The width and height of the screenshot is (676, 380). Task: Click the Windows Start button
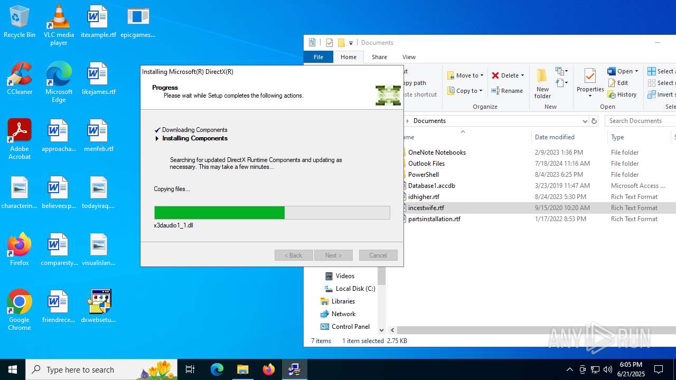pos(13,369)
